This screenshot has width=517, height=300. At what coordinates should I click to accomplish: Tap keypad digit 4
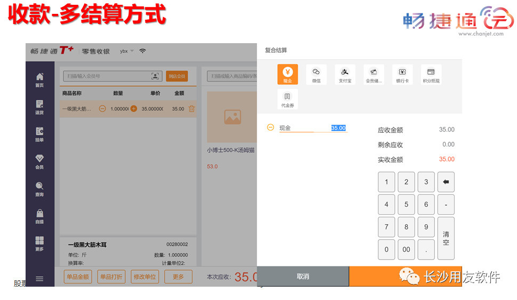click(x=386, y=205)
